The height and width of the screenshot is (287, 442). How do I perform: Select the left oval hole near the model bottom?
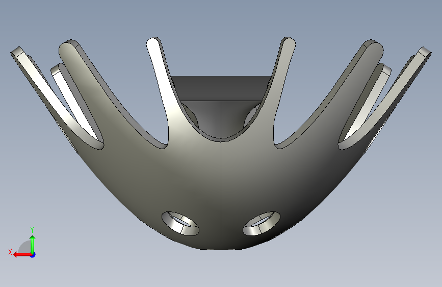coord(180,224)
